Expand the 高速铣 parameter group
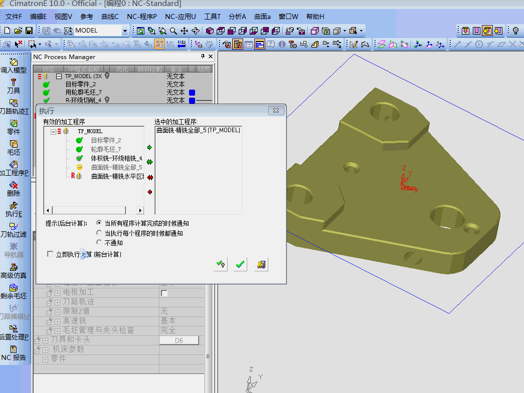The image size is (524, 393). tap(58, 321)
